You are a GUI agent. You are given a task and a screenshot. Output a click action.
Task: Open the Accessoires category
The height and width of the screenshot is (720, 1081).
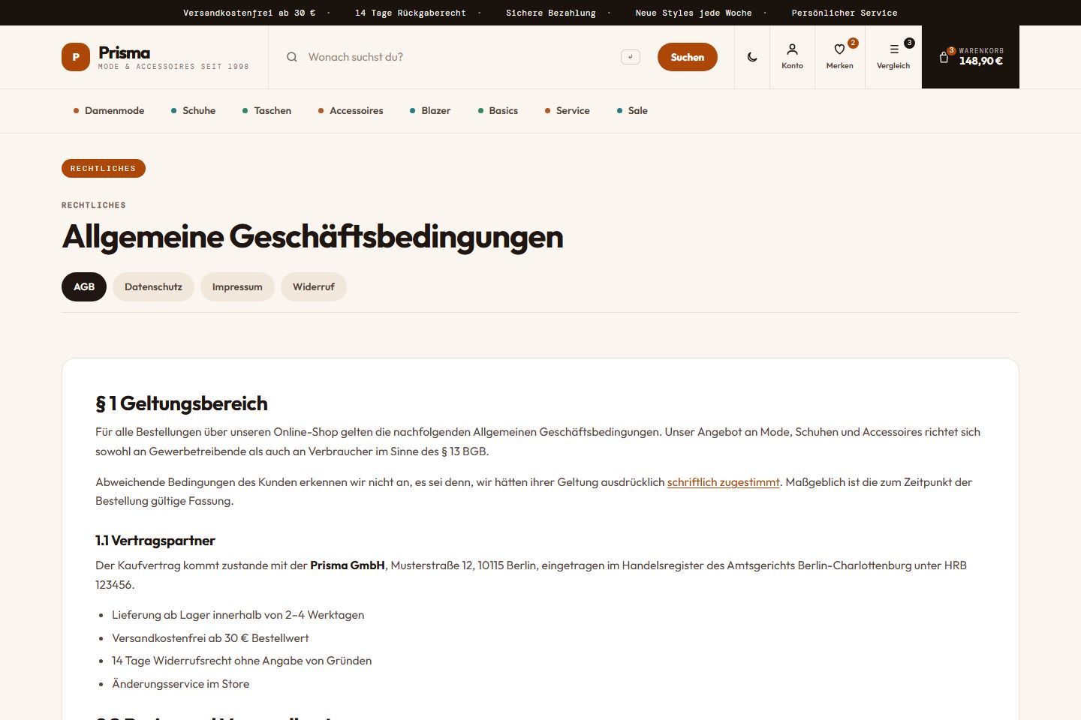coord(351,111)
